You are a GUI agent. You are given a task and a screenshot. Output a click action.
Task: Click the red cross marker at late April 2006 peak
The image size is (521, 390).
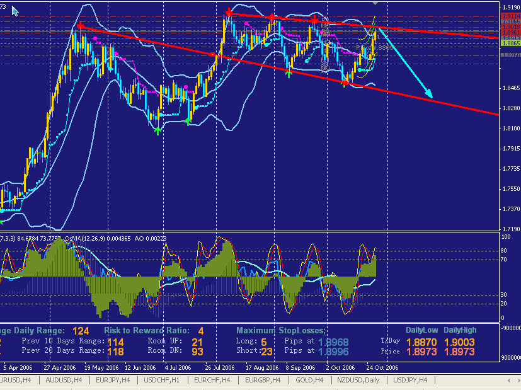coord(80,25)
